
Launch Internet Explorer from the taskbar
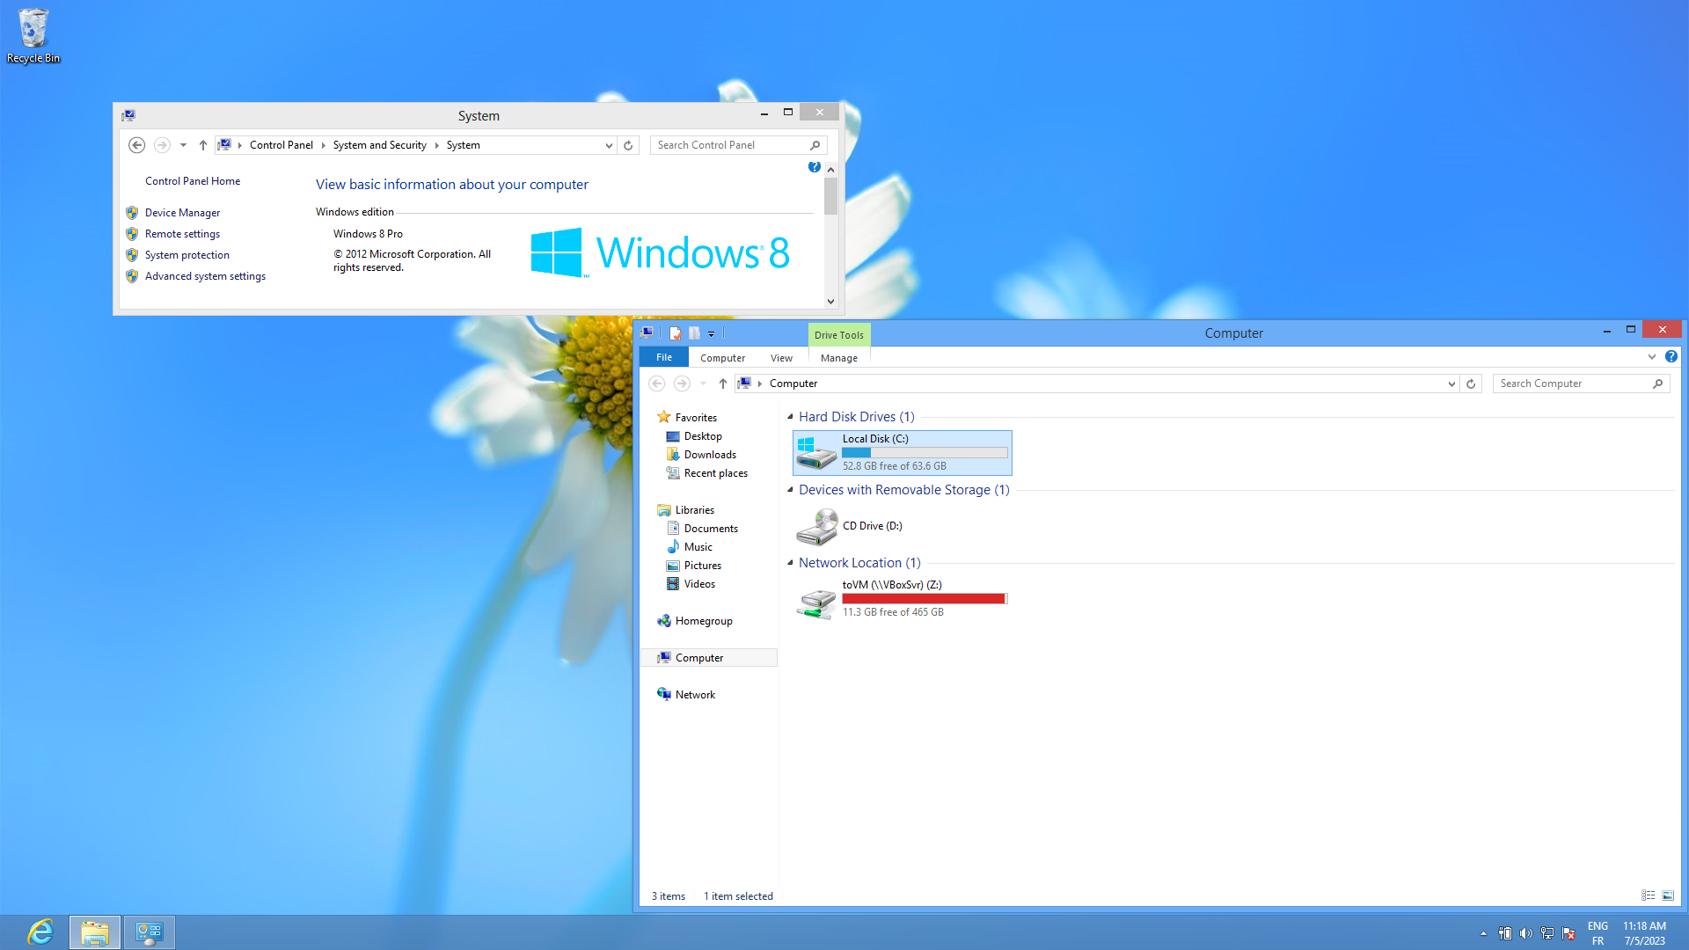[40, 932]
